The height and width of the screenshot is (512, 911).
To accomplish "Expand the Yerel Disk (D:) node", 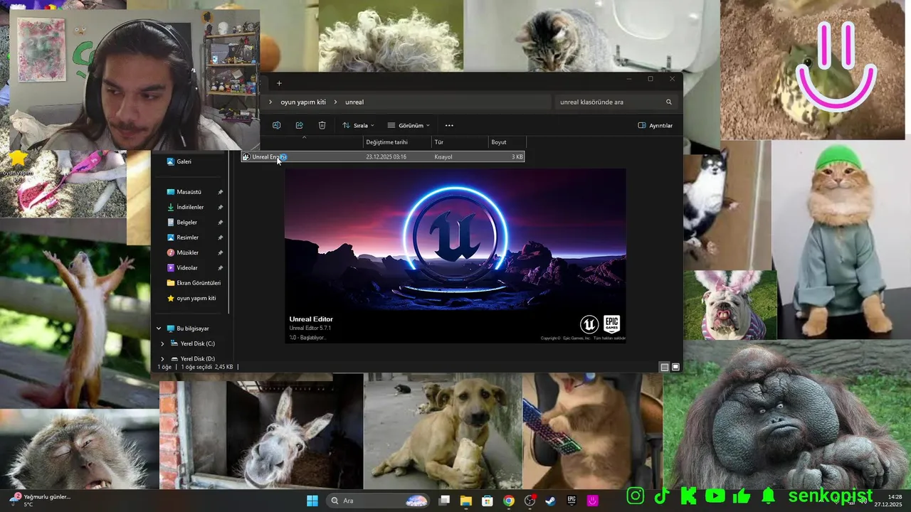I will pos(162,358).
